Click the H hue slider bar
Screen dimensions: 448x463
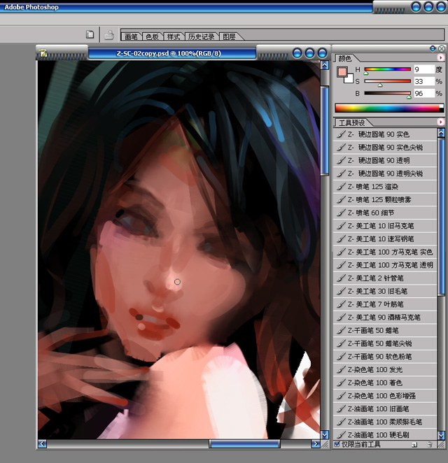click(x=387, y=69)
